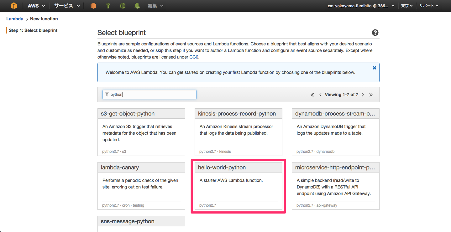
Task: Jump to first page of blueprints
Action: [312, 95]
